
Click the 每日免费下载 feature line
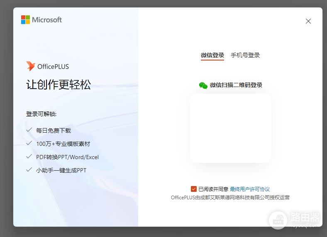pyautogui.click(x=54, y=131)
